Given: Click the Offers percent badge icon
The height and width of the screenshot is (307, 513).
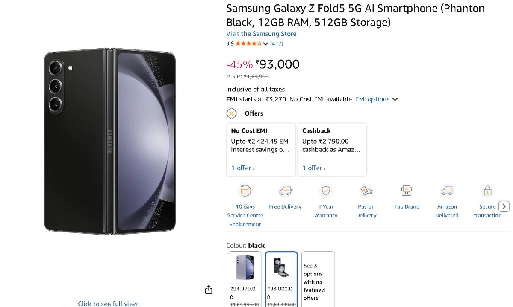Looking at the screenshot, I should [x=231, y=113].
